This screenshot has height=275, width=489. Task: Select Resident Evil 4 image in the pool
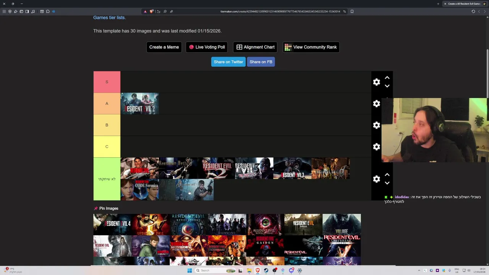click(112, 225)
